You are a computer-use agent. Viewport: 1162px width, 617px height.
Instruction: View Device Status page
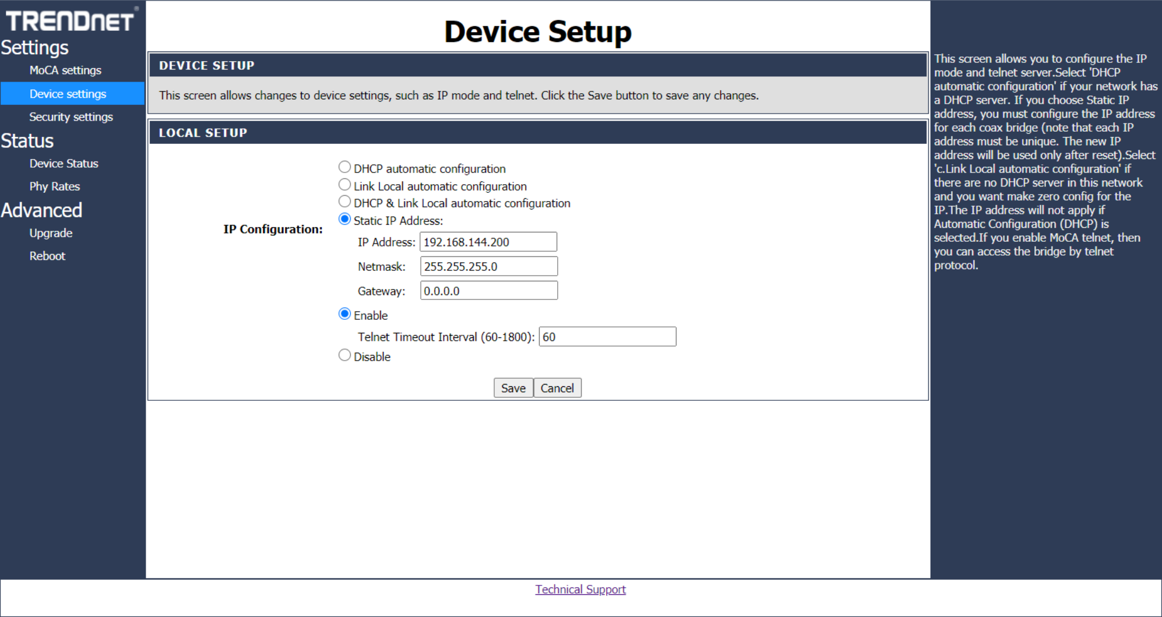pyautogui.click(x=64, y=164)
